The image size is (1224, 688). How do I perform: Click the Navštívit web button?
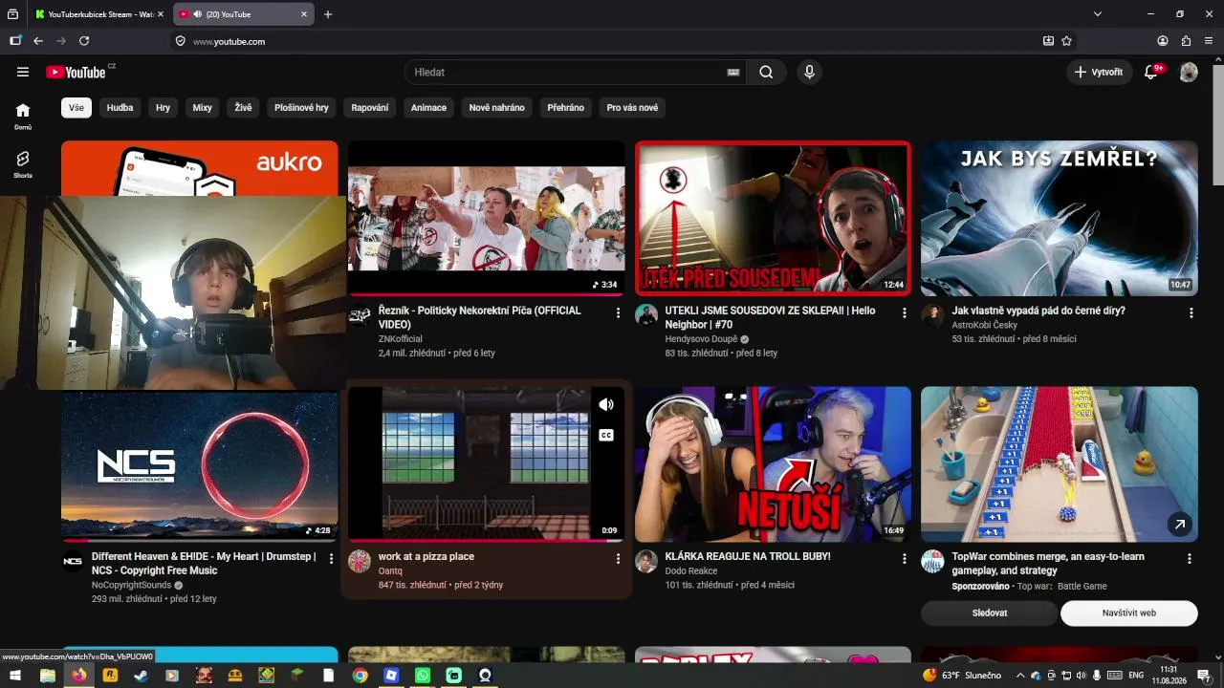[x=1129, y=613]
